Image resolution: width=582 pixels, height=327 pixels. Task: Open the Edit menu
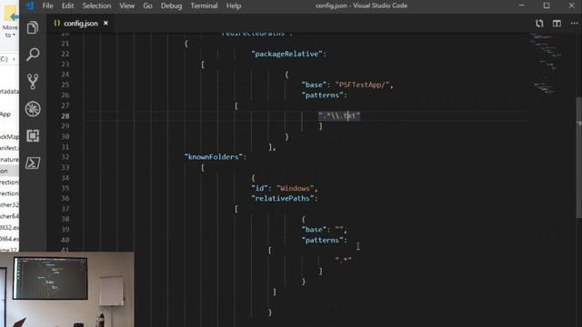pos(67,5)
